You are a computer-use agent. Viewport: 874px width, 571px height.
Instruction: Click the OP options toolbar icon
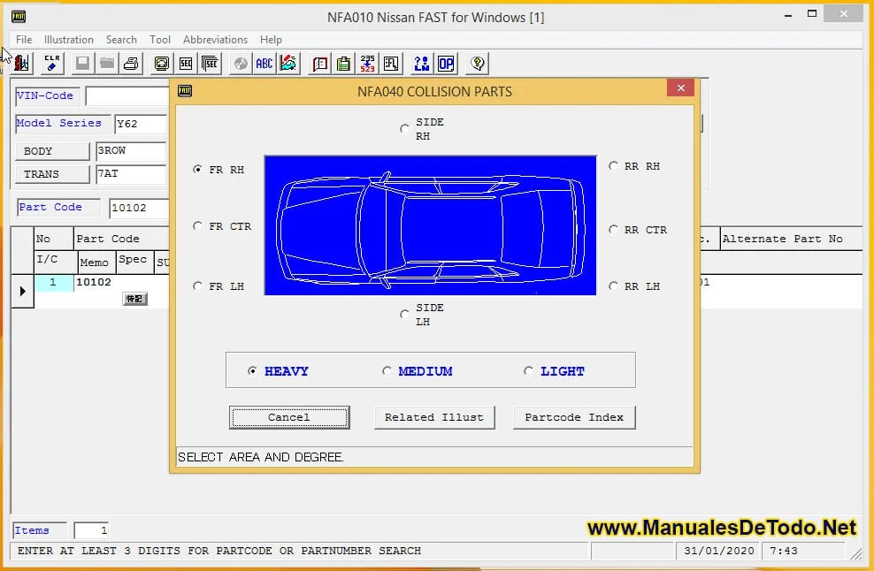click(x=446, y=64)
